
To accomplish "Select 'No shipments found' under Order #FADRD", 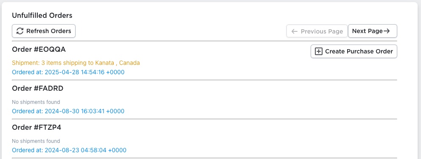I will [x=36, y=102].
